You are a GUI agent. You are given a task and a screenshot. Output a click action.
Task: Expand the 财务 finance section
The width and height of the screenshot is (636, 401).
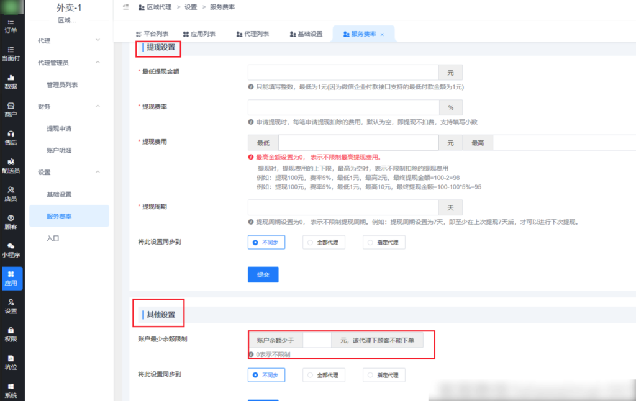coord(68,106)
